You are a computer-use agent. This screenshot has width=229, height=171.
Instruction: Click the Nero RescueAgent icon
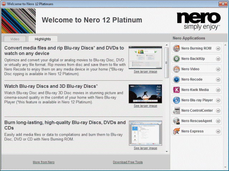(176, 121)
